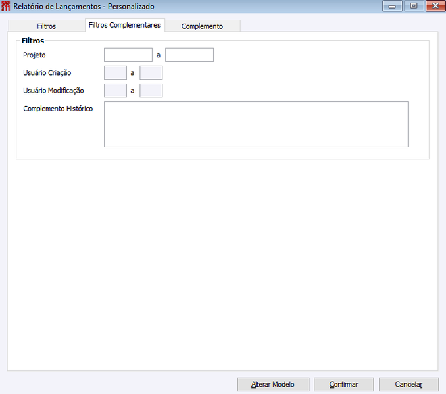The image size is (446, 394).
Task: Click the second Usuário Modificação field
Action: 151,91
